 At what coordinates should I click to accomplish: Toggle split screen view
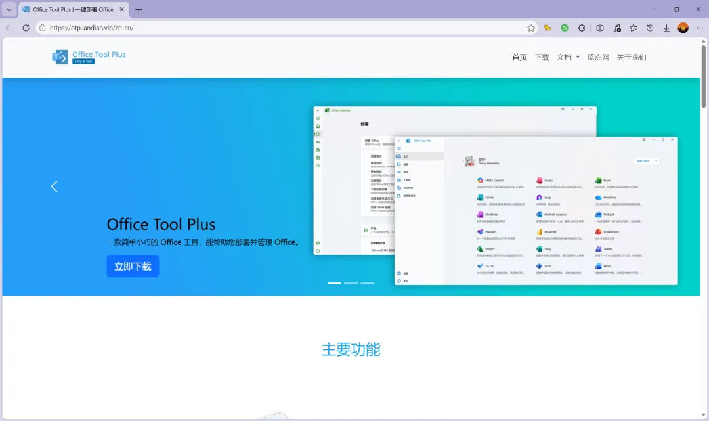[x=599, y=28]
